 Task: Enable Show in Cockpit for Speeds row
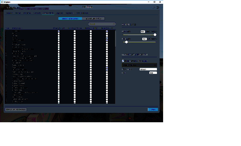pos(59,38)
